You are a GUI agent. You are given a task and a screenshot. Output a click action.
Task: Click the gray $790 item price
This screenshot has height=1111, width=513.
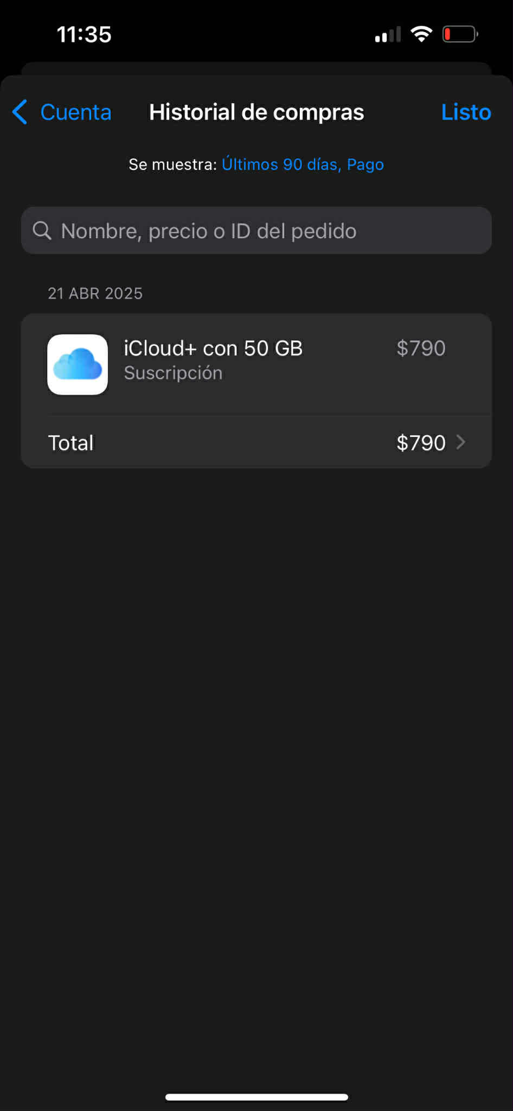421,348
